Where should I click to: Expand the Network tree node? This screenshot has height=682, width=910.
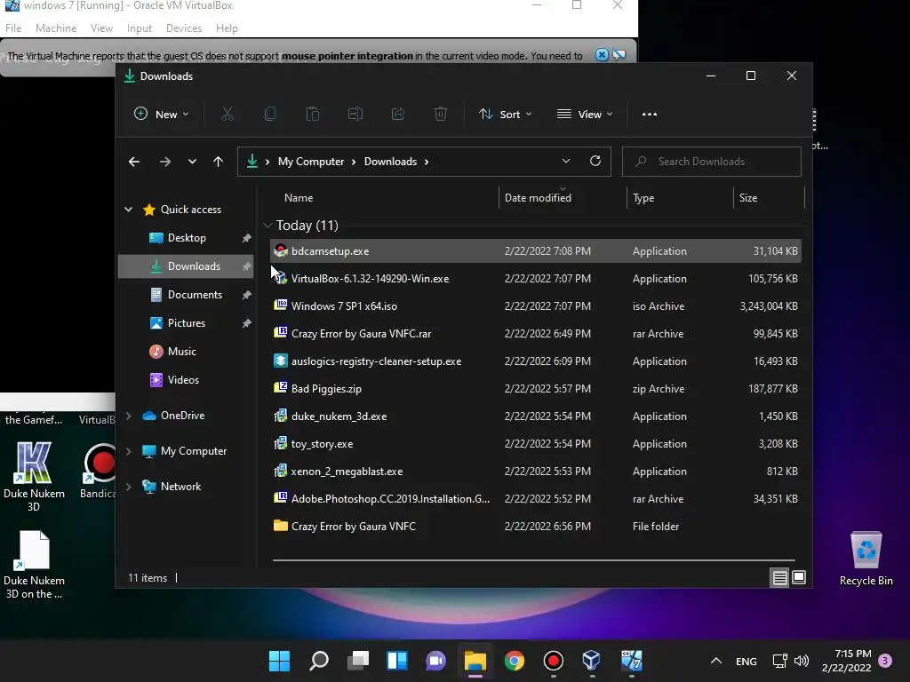(128, 487)
